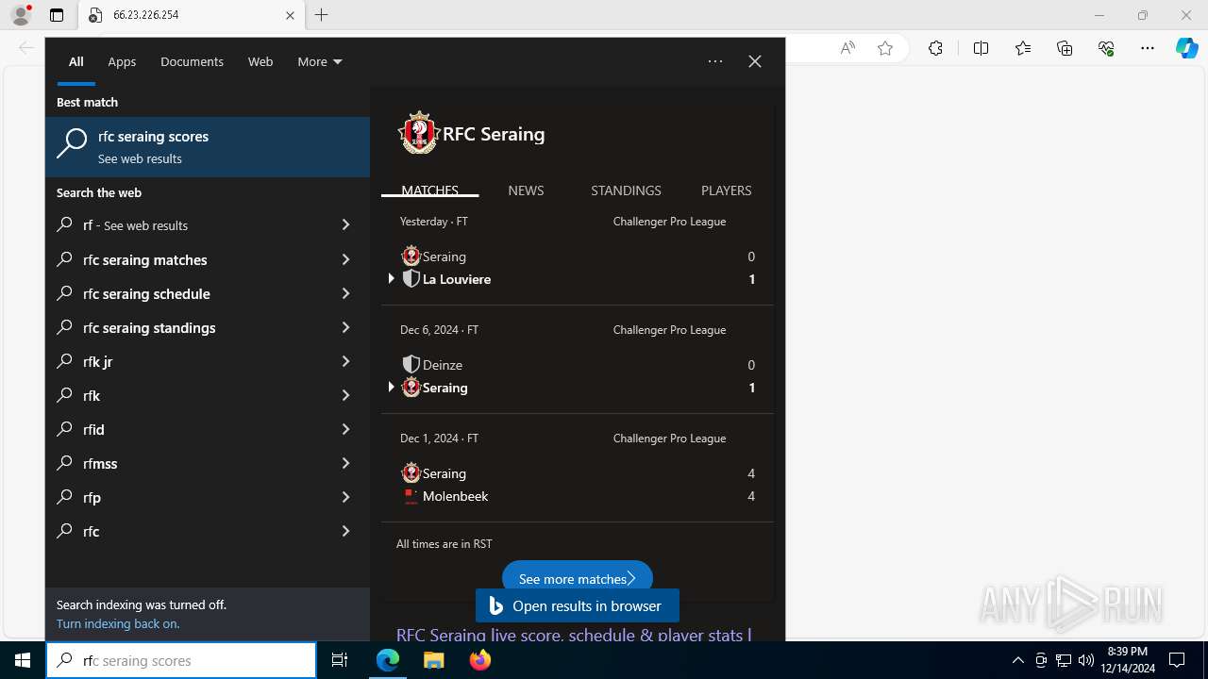Viewport: 1208px width, 679px height.
Task: Expand the rfp suggestion arrow
Action: coord(345,496)
